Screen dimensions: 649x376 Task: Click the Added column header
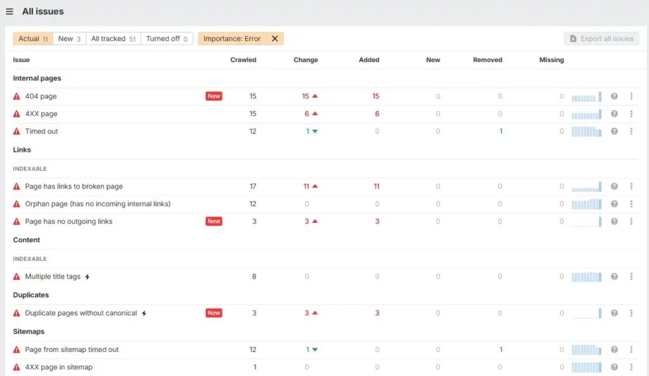[x=369, y=60]
